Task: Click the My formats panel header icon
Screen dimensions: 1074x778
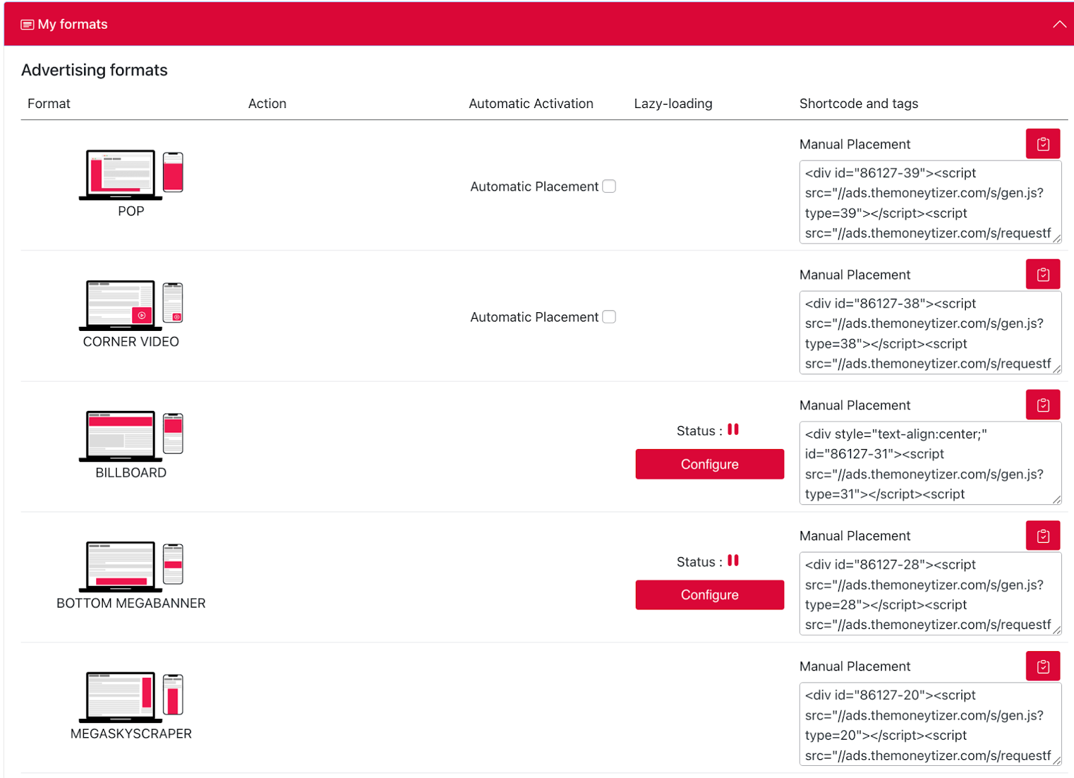Action: coord(28,25)
